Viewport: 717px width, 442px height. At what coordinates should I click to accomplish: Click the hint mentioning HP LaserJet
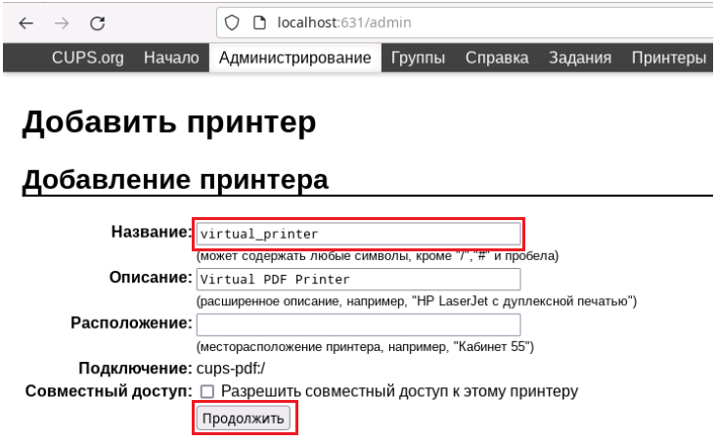[417, 302]
